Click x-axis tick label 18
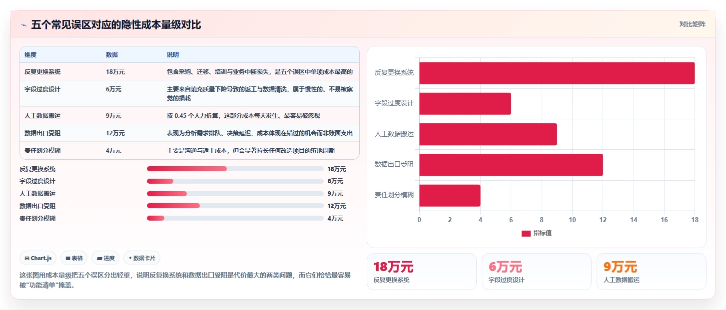The image size is (726, 310). [695, 220]
